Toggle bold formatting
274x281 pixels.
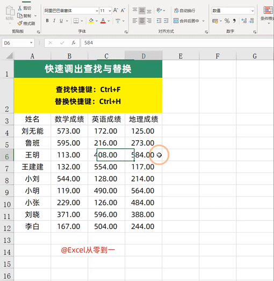[x=47, y=21]
